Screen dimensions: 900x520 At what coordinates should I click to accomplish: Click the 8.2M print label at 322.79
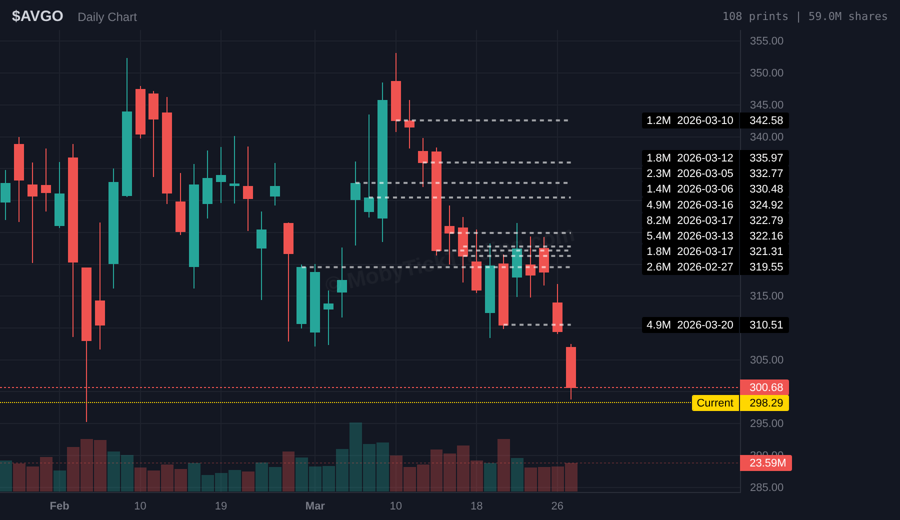[x=689, y=220]
